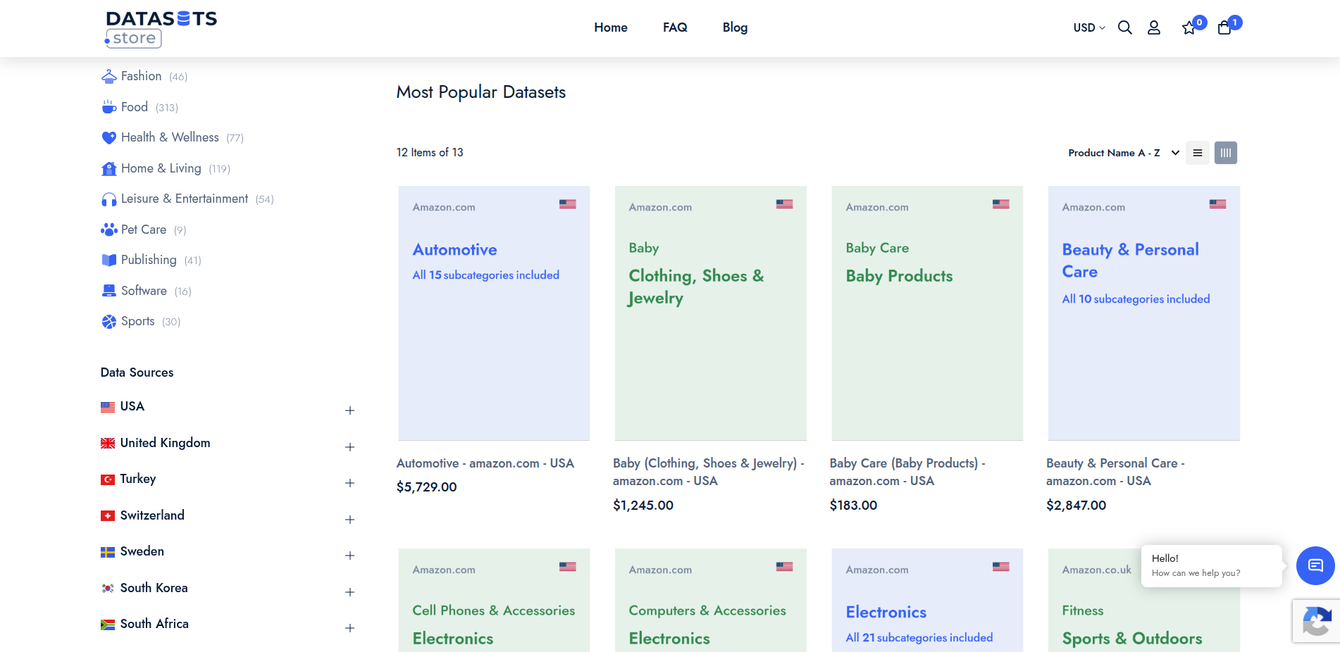Screen dimensions: 1340x652
Task: Expand the Switzerland data source
Action: pyautogui.click(x=349, y=520)
